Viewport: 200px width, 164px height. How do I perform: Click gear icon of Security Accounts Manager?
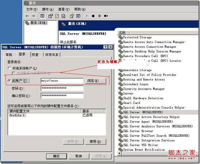click(x=120, y=89)
